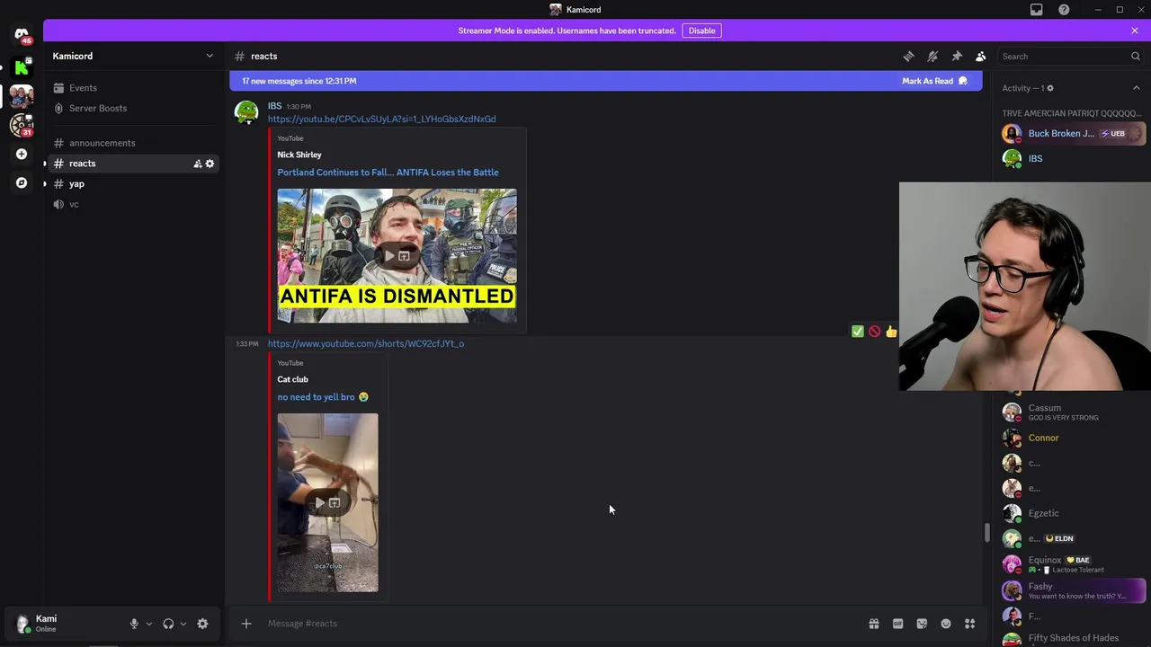Select member Cassum
The image size is (1151, 647).
coord(1074,412)
